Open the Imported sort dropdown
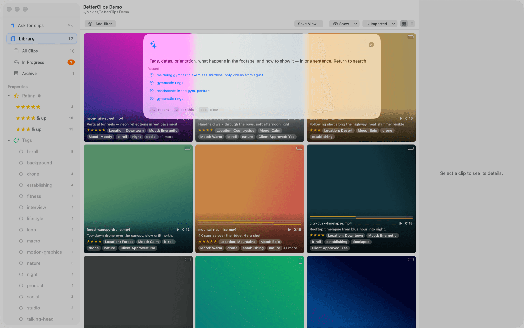Viewport: 524px width, 328px height. [380, 24]
